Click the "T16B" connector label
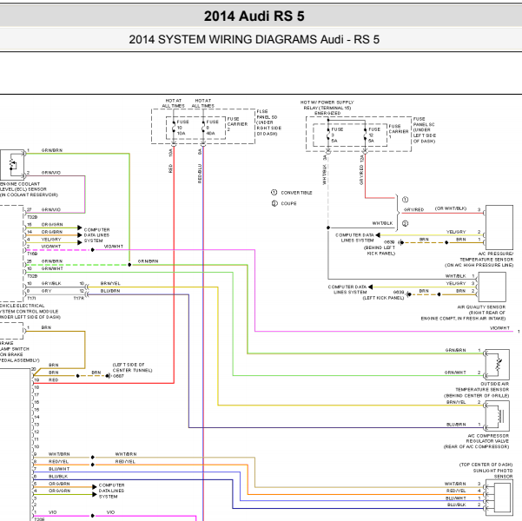Image resolution: width=522 pixels, height=521 pixels. 32,254
